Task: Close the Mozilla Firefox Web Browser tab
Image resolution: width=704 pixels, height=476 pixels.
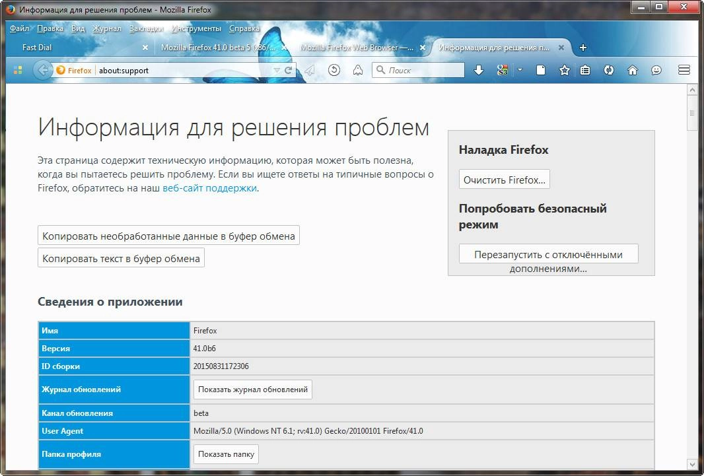Action: (423, 48)
